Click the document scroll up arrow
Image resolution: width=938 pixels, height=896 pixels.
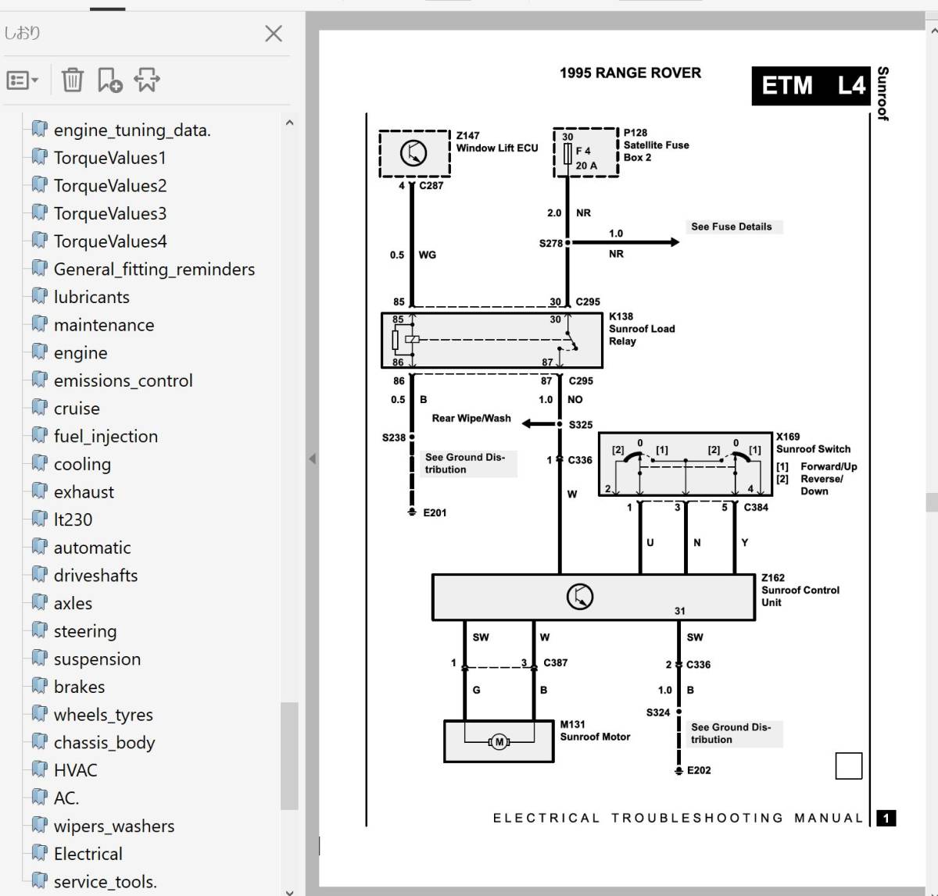pos(933,30)
